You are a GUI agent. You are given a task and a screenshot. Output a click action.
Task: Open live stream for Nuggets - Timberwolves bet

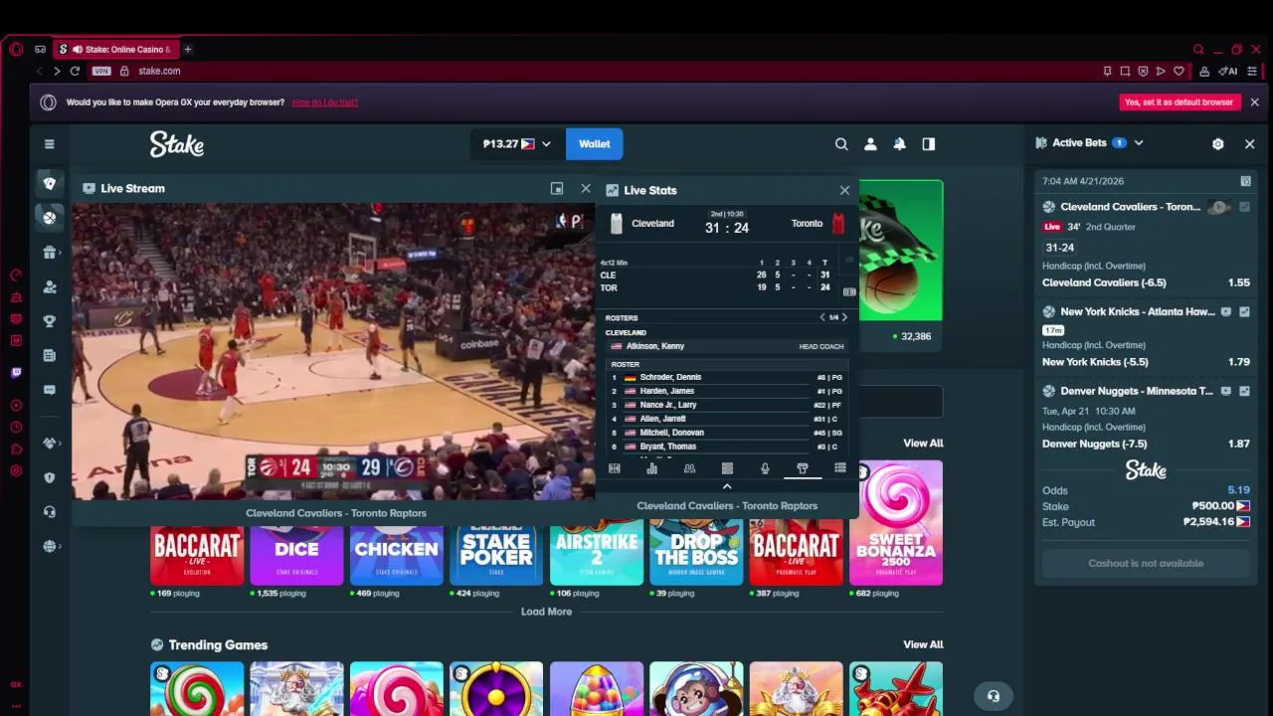click(1226, 391)
